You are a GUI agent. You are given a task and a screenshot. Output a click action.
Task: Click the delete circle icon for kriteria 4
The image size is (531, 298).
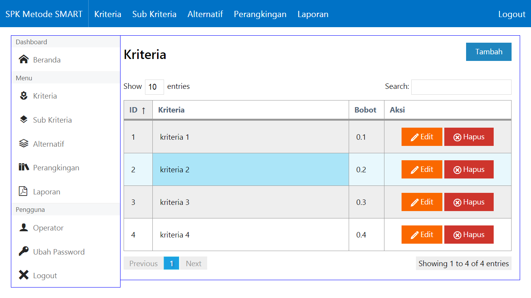pyautogui.click(x=458, y=235)
